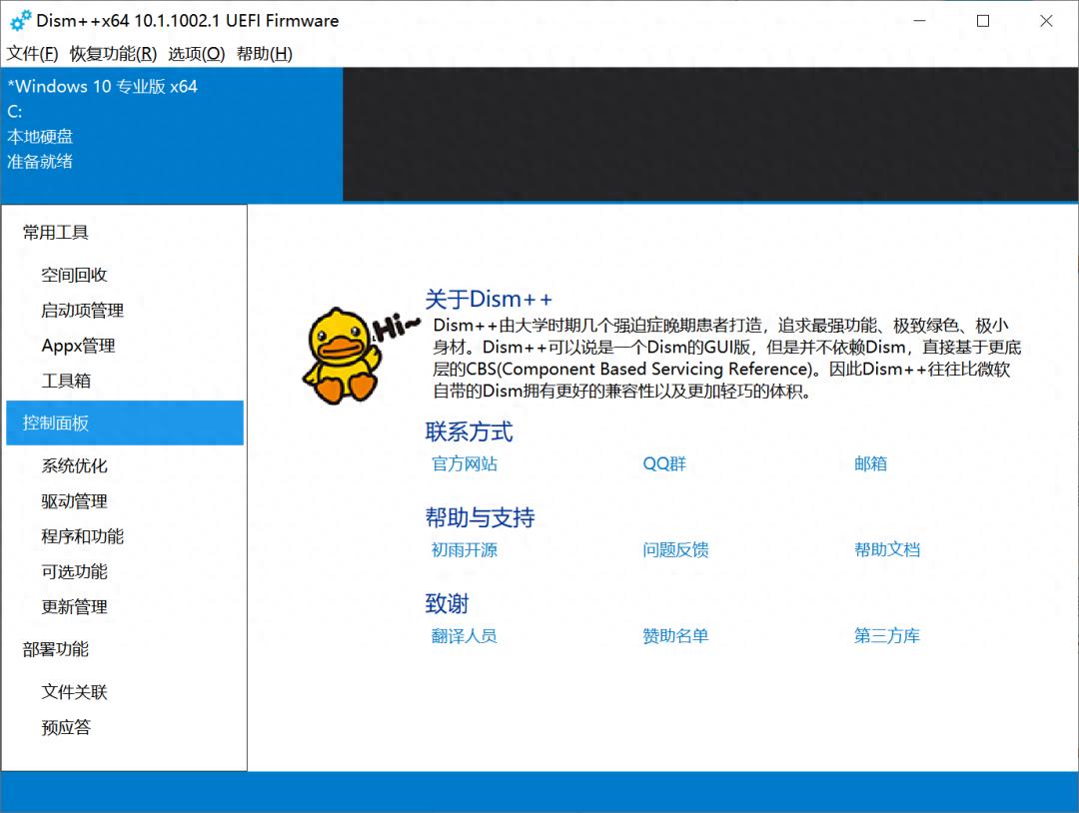This screenshot has height=813, width=1079.
Task: Go to Appx管理 section
Action: [x=78, y=346]
